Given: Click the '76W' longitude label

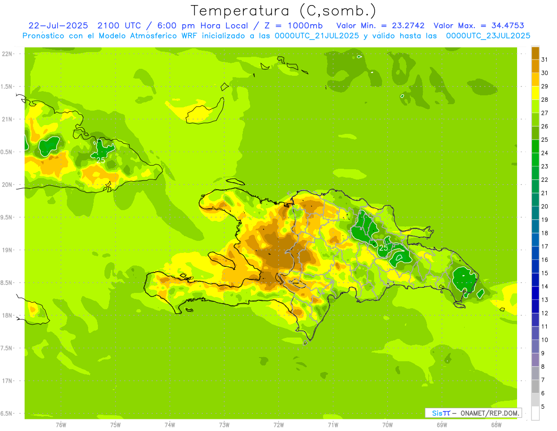Looking at the screenshot, I should pyautogui.click(x=61, y=425).
